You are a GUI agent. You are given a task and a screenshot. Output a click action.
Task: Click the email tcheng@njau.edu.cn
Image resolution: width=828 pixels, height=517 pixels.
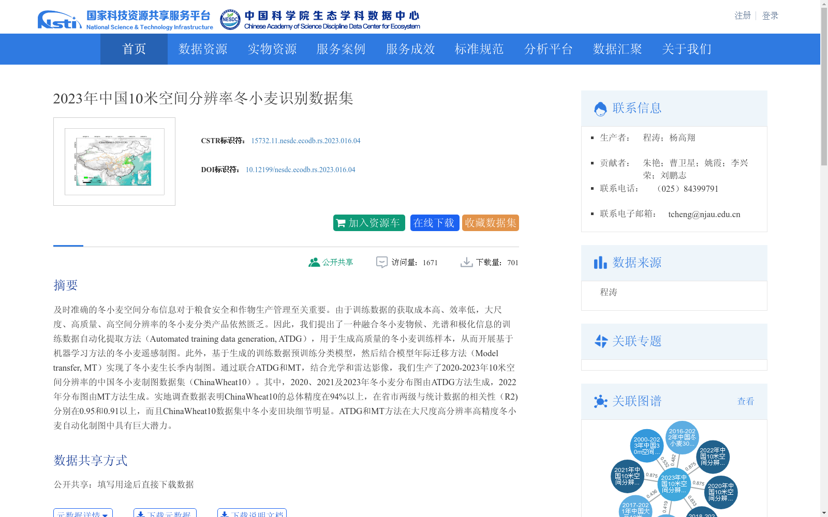pyautogui.click(x=704, y=214)
